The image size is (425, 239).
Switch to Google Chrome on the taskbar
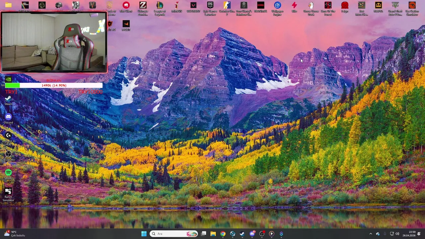[223, 234]
